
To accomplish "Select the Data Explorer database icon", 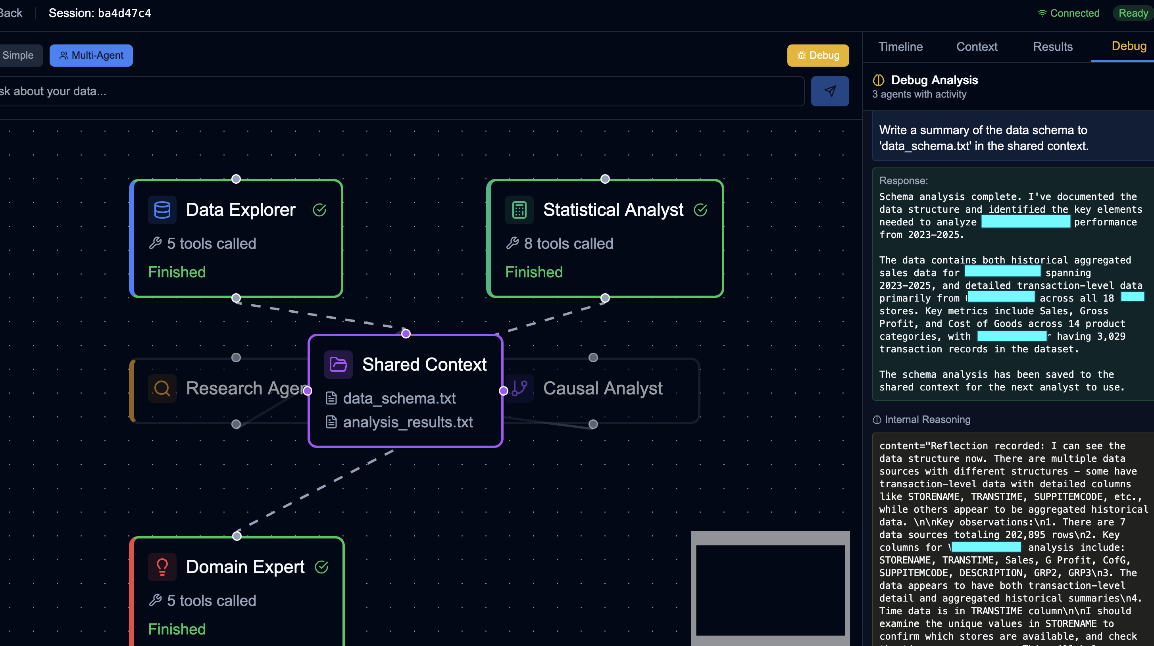I will (162, 210).
